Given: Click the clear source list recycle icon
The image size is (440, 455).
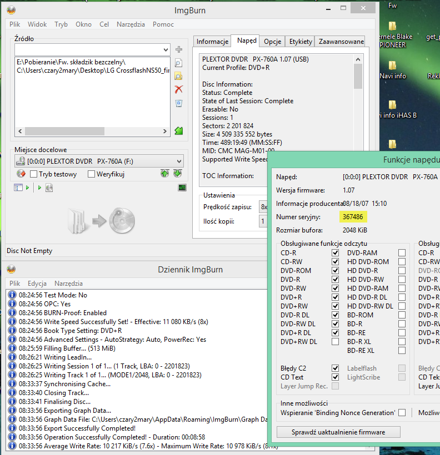Looking at the screenshot, I should (x=179, y=103).
